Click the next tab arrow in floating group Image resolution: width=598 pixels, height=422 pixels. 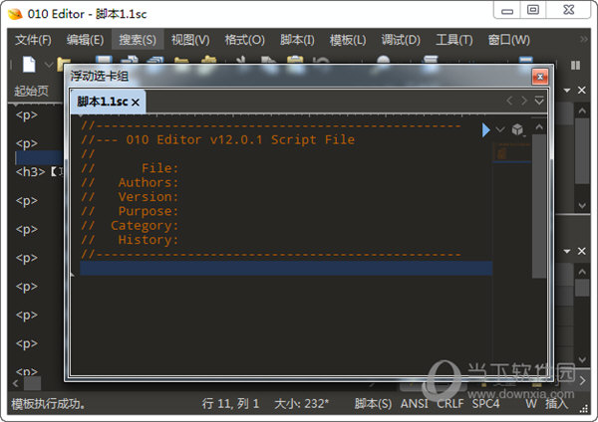tap(524, 101)
